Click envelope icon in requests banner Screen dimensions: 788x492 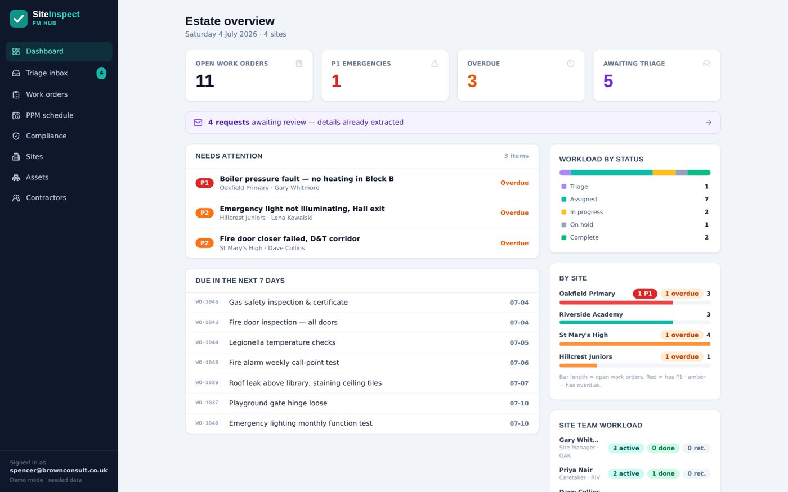pyautogui.click(x=198, y=123)
